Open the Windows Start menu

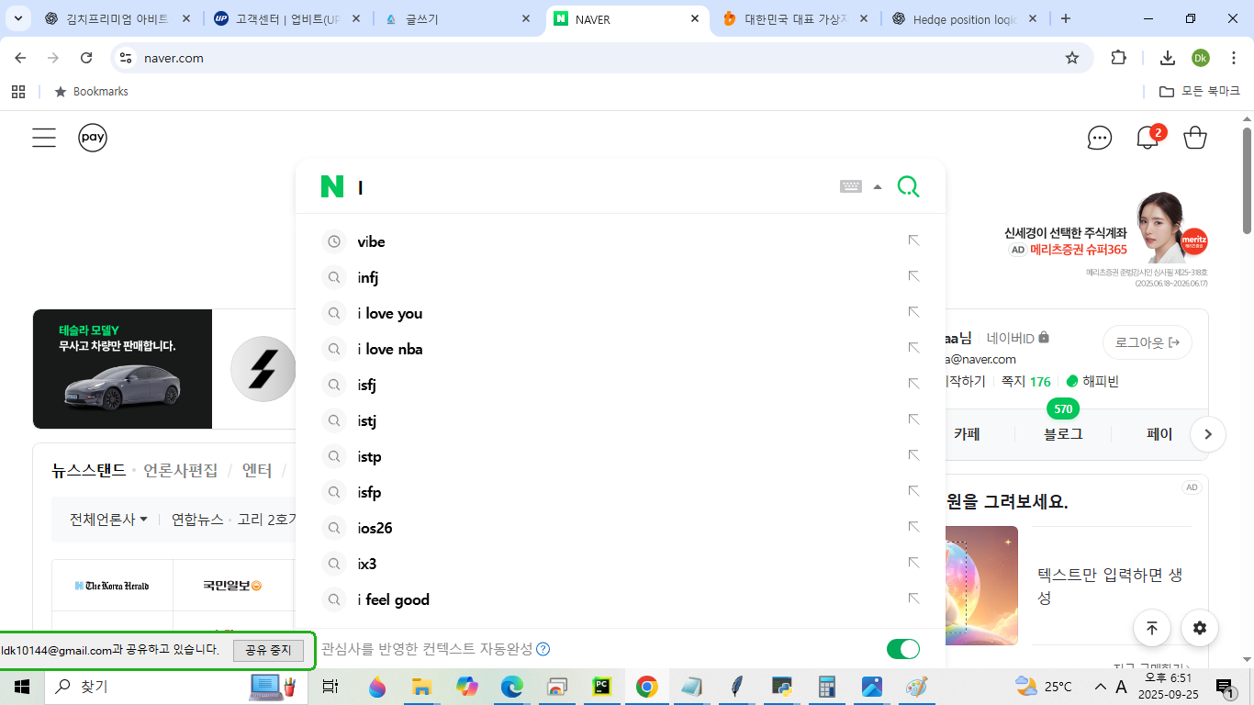[x=21, y=686]
